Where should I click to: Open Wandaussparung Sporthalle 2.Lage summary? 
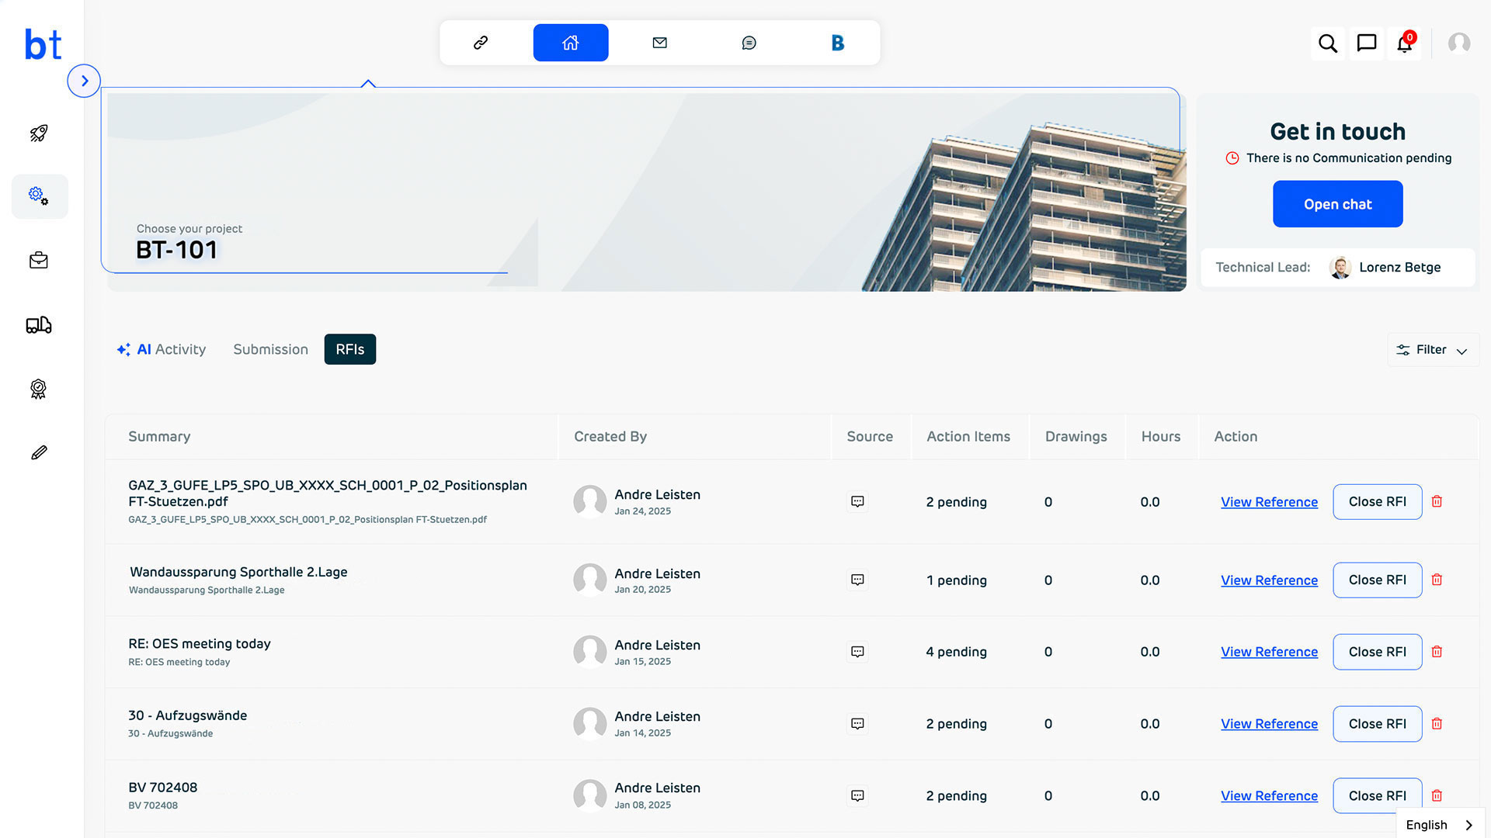click(x=238, y=572)
